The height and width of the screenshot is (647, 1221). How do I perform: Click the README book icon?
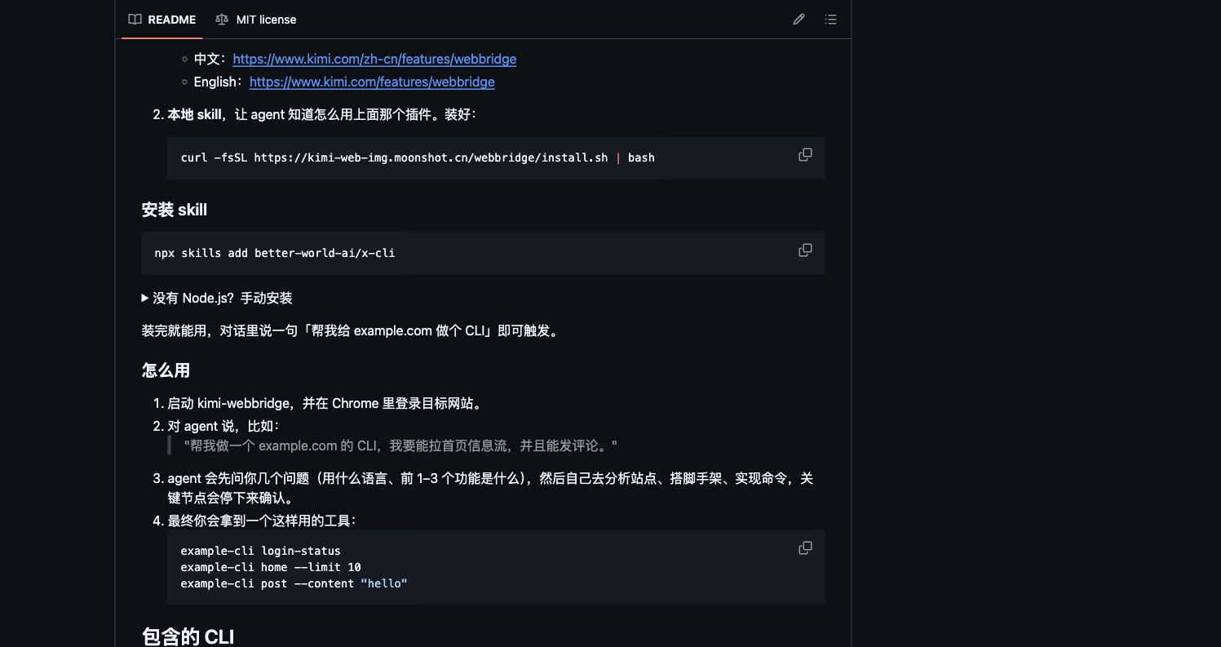point(135,20)
